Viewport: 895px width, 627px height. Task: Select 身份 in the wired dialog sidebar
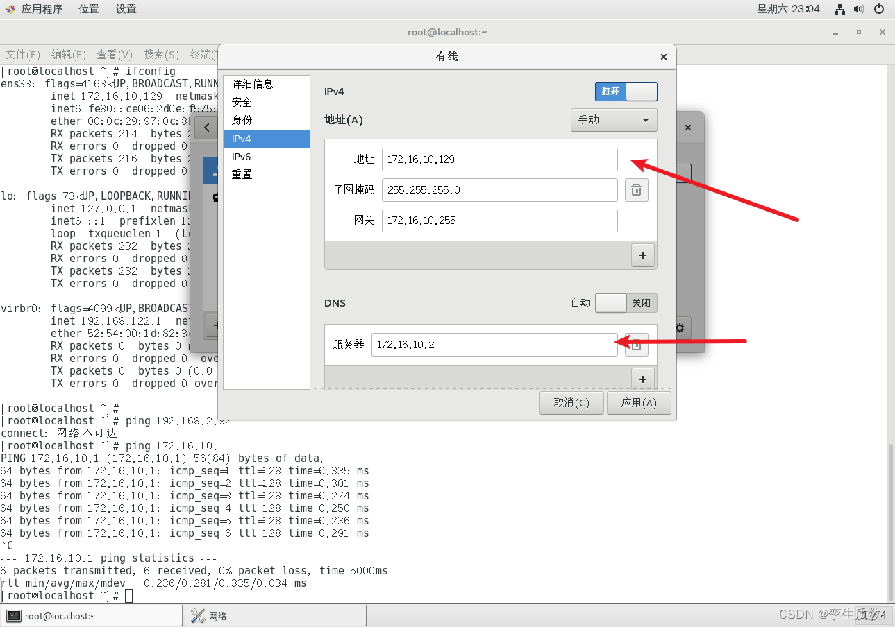[x=267, y=120]
